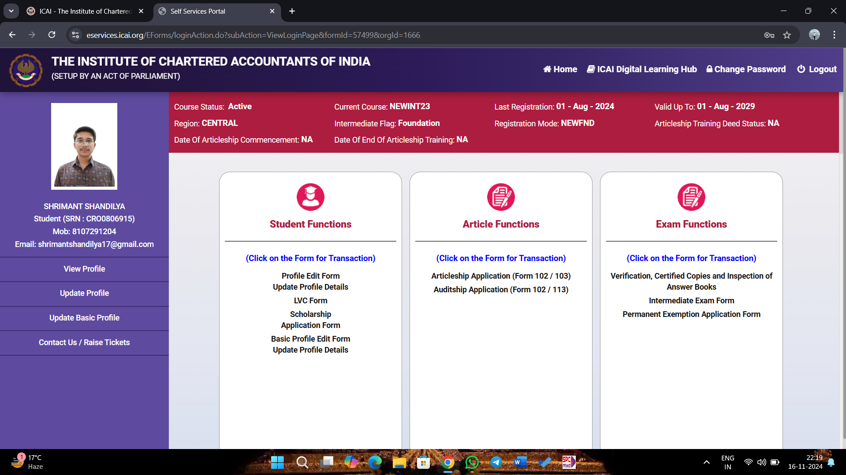
Task: Show hidden system tray icons
Action: pyautogui.click(x=707, y=462)
